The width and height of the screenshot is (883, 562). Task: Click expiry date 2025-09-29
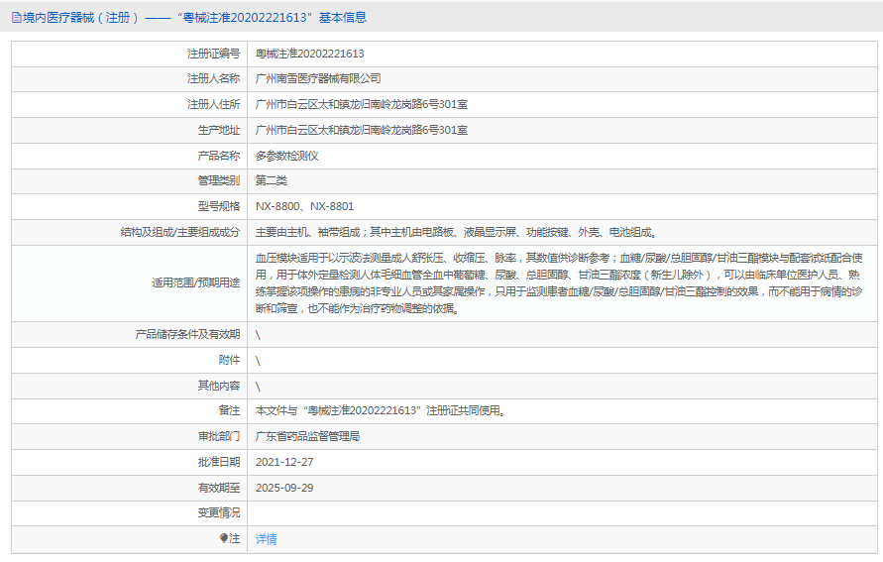[284, 489]
